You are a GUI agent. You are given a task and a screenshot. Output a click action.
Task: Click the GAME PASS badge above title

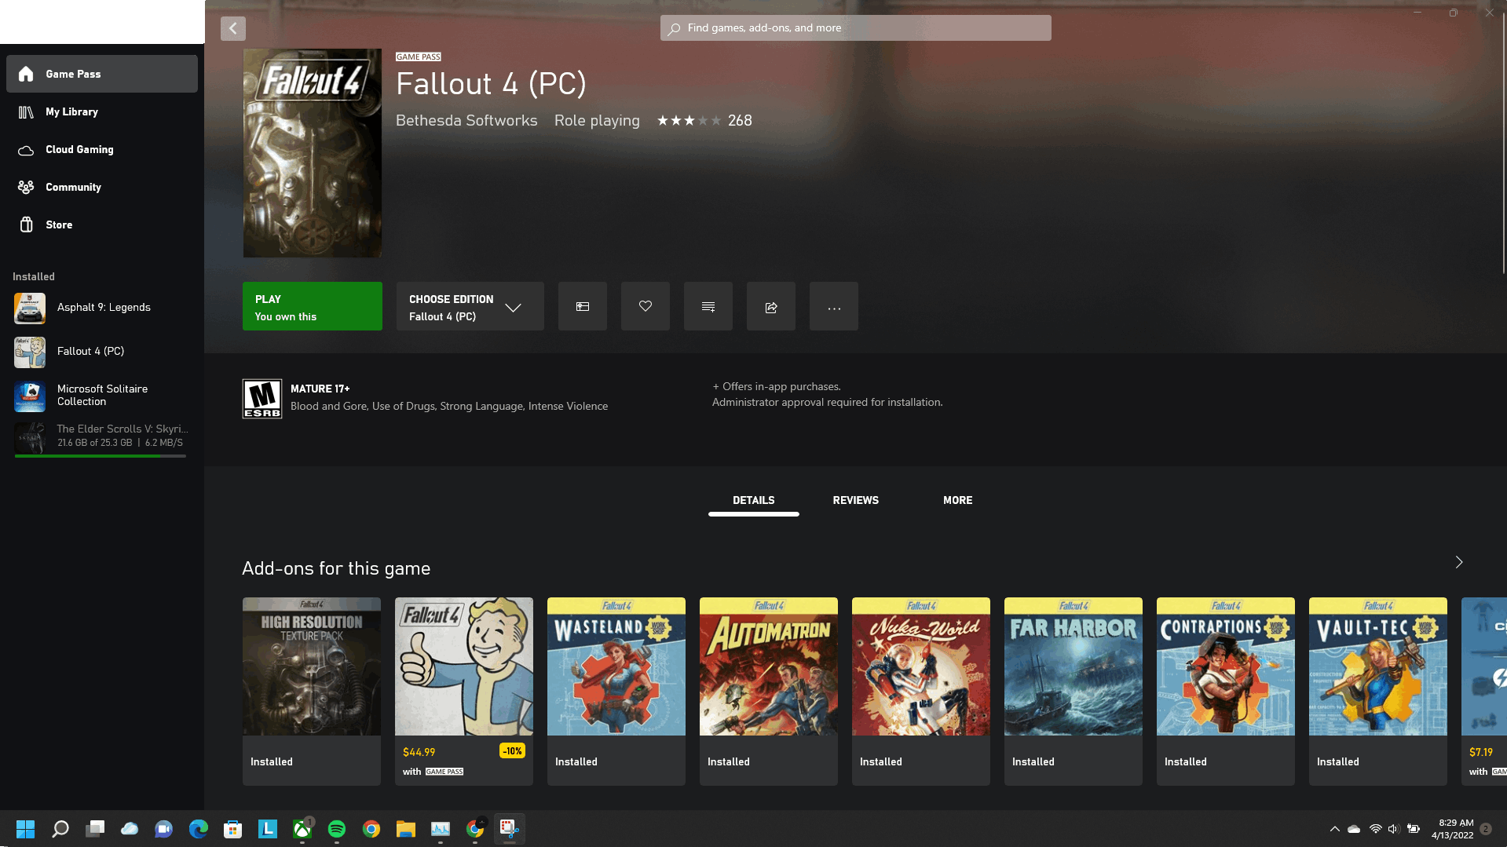[x=419, y=57]
